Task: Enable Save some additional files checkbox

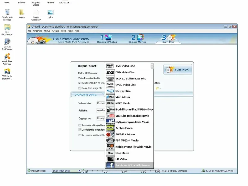Action: [80, 135]
